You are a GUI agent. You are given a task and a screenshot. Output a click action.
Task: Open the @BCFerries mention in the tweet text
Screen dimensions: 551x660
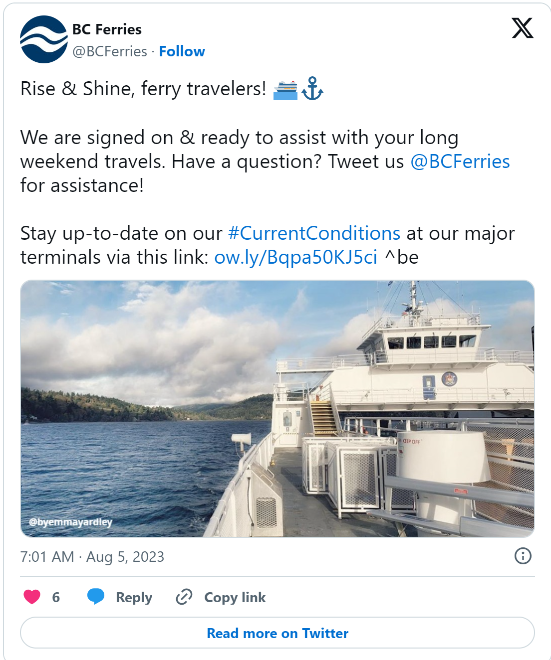[460, 162]
